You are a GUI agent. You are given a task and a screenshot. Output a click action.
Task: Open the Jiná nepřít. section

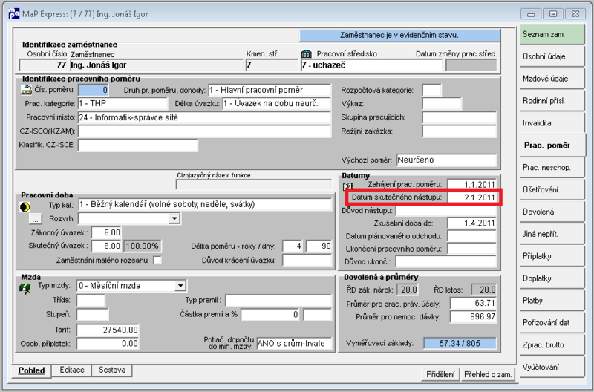(552, 234)
